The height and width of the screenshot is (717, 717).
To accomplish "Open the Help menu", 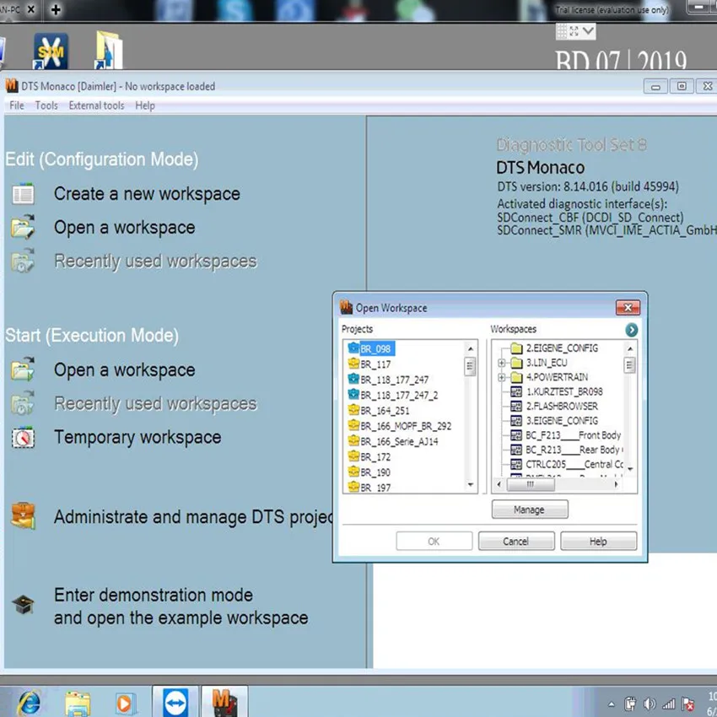I will tap(145, 105).
